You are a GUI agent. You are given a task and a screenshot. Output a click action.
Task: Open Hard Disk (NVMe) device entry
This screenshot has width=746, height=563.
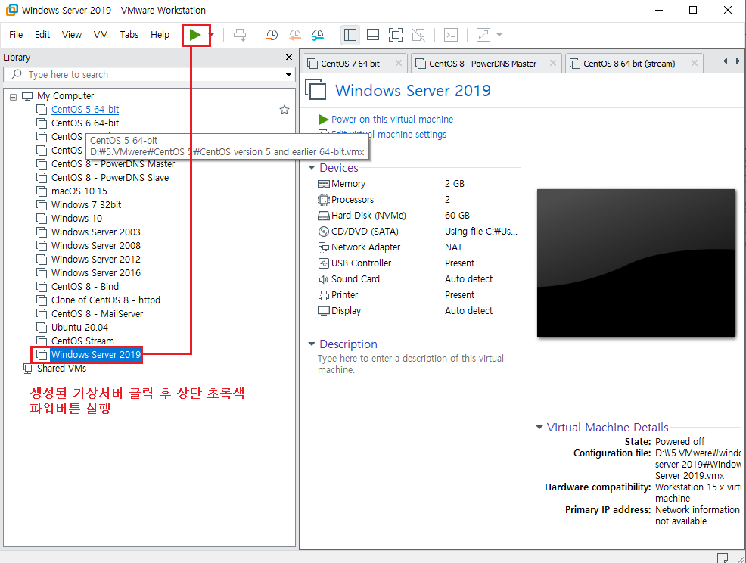(x=368, y=216)
